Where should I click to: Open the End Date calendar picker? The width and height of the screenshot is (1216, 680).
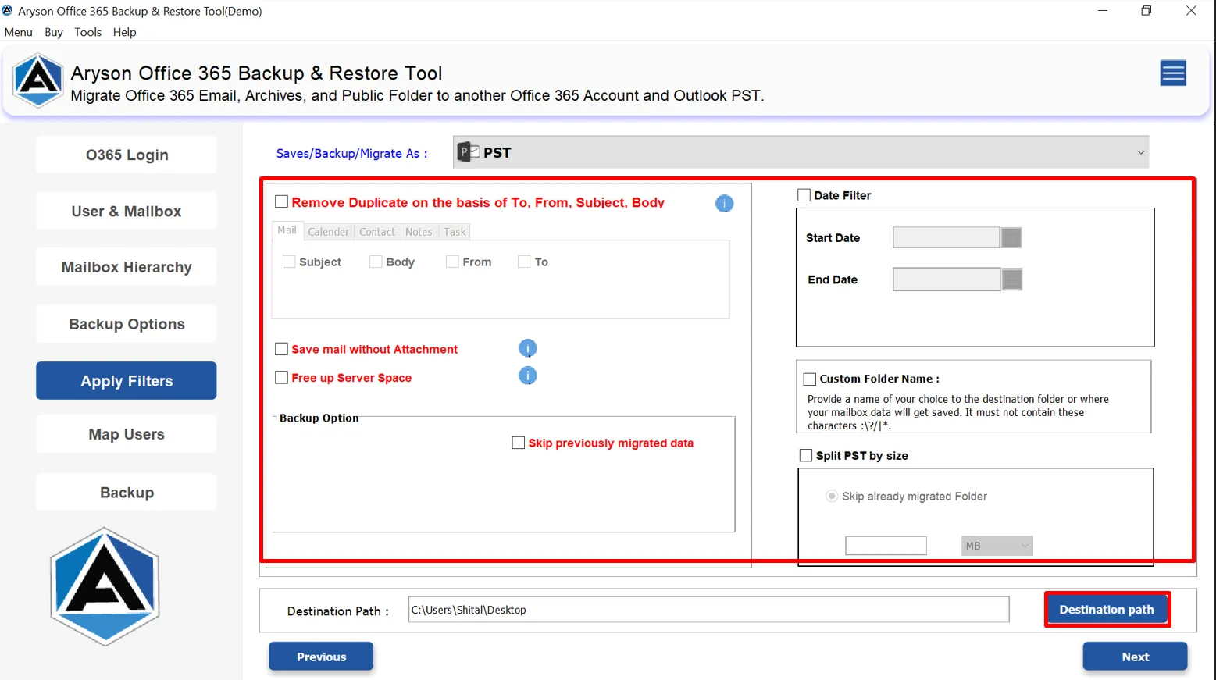[x=1011, y=279]
